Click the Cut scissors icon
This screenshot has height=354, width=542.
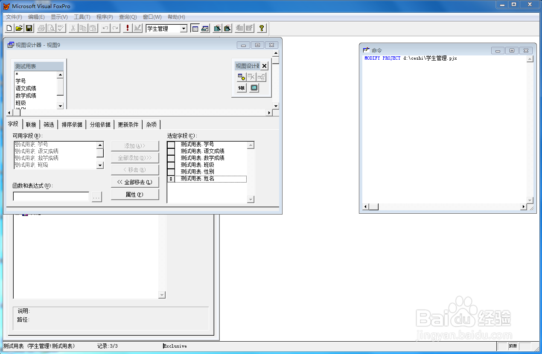point(73,29)
